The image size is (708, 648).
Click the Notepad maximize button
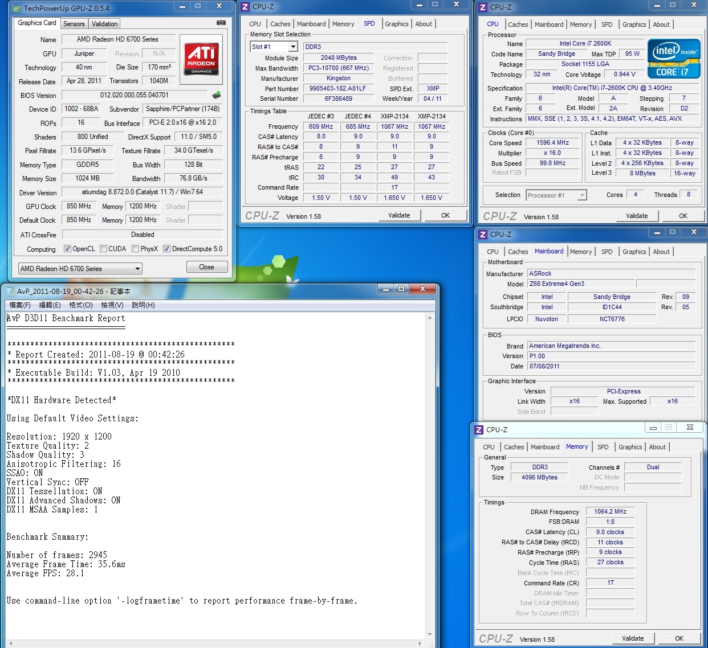[401, 289]
